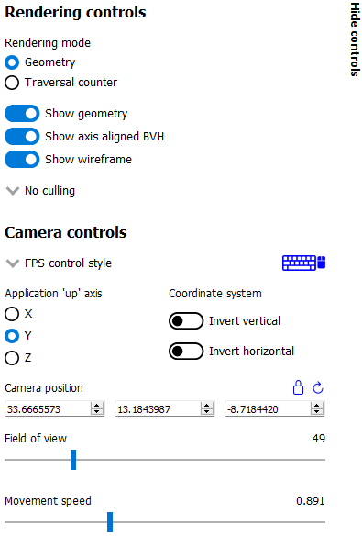Viewport: 362px width, 537px height.
Task: Click the Field of view slider handle
Action: tap(73, 460)
